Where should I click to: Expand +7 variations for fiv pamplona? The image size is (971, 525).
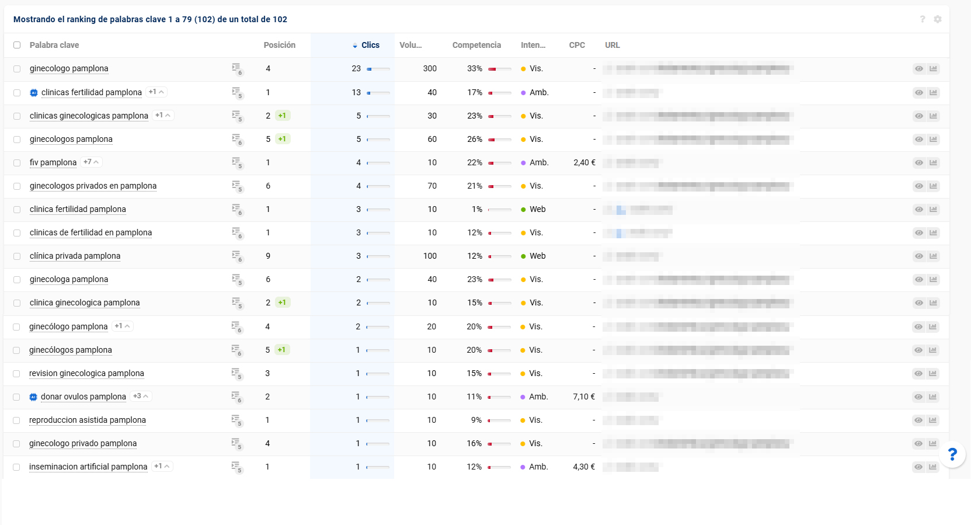pos(91,162)
